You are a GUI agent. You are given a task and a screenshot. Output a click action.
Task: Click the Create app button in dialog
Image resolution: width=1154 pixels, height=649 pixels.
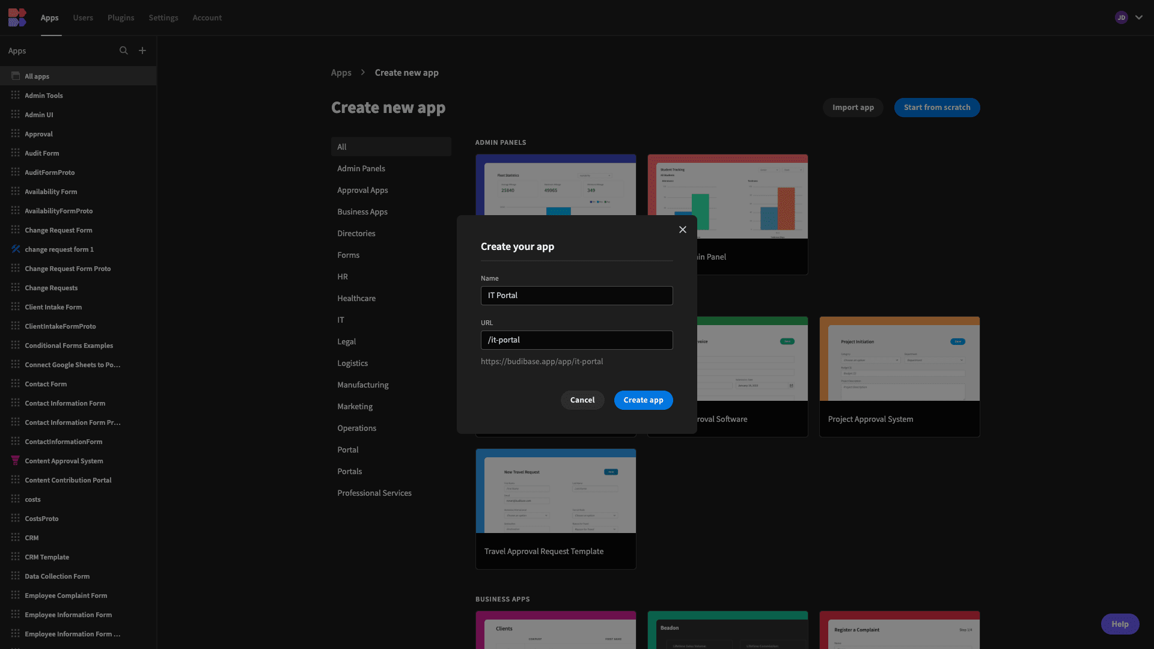[643, 400]
